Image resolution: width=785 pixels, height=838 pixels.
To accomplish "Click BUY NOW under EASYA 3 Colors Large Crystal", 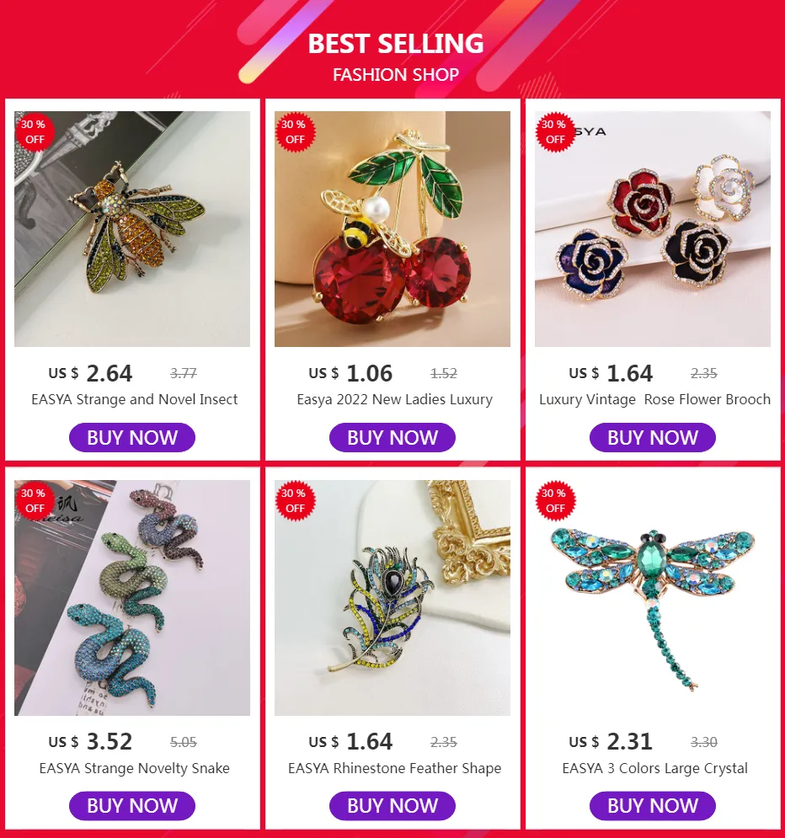I will 653,805.
